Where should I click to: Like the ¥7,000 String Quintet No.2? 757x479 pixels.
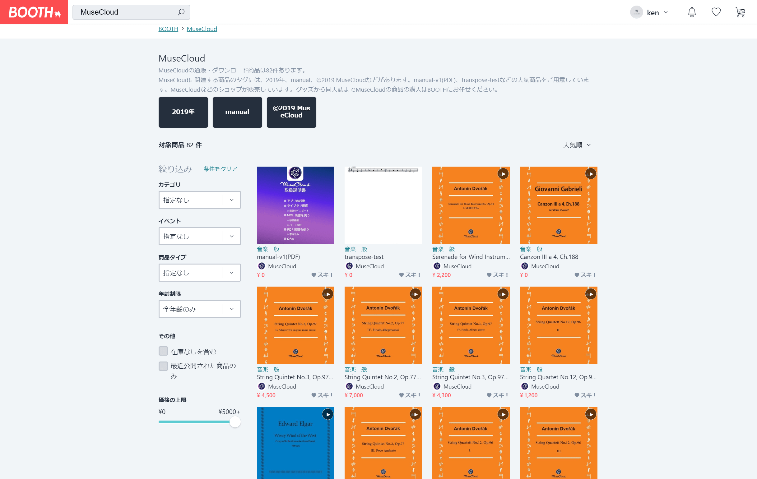pyautogui.click(x=410, y=395)
